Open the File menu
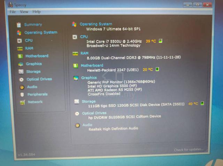The height and width of the screenshot is (166, 223). [x=13, y=12]
